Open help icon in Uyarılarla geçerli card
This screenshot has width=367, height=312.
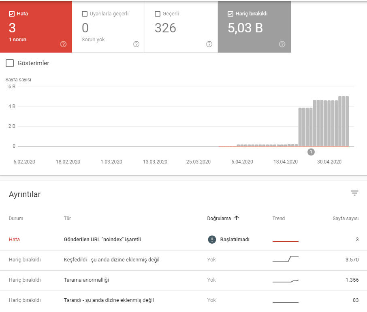[136, 44]
